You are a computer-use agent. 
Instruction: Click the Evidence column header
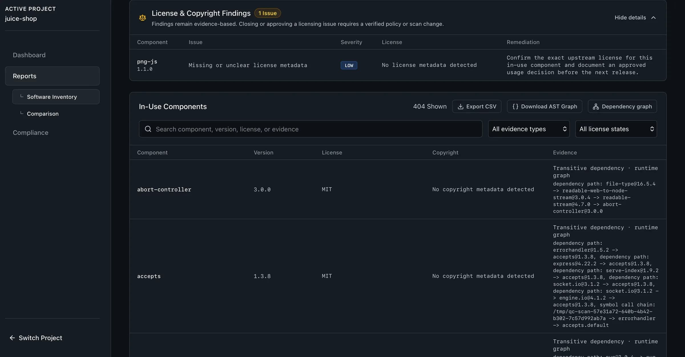click(x=565, y=153)
